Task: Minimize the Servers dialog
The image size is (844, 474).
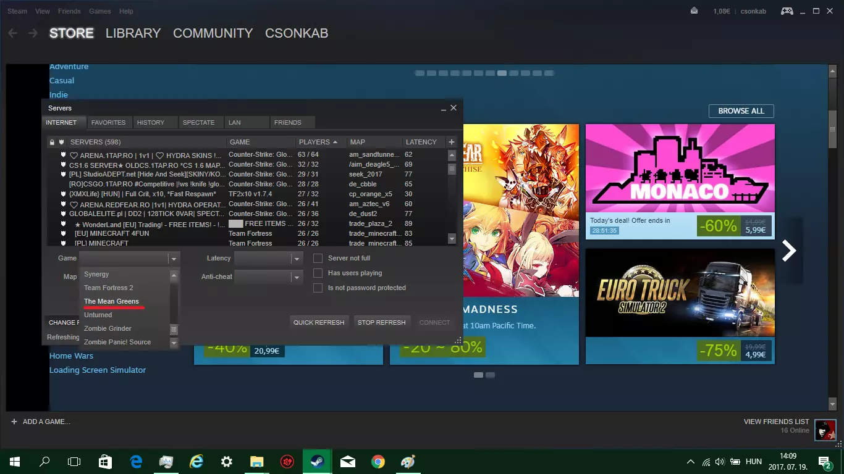Action: [x=443, y=108]
